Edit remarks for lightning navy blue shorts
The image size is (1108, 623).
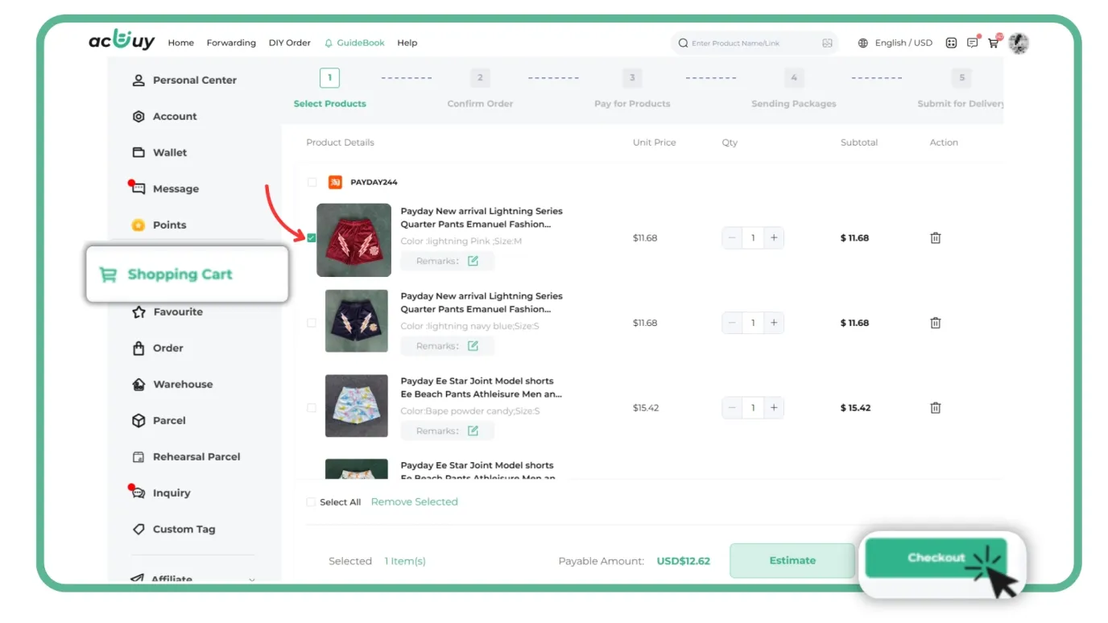473,346
